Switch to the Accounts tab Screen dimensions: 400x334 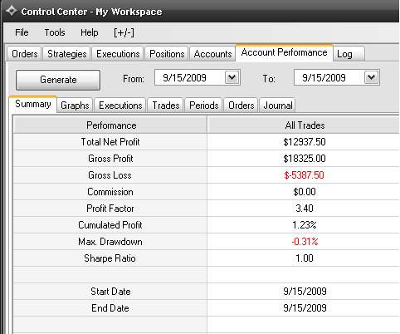(x=212, y=54)
